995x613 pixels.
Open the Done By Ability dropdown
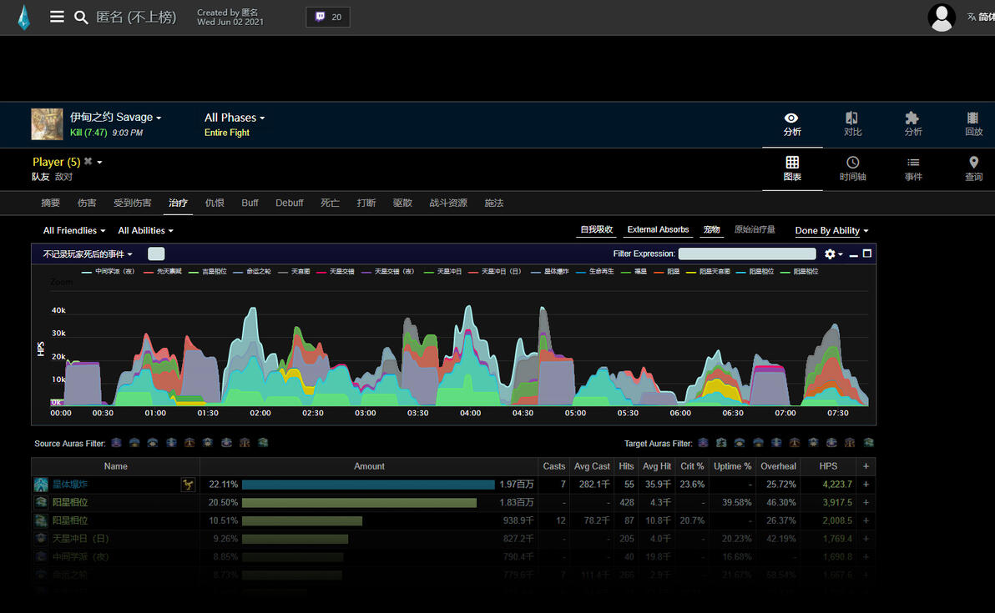[831, 231]
